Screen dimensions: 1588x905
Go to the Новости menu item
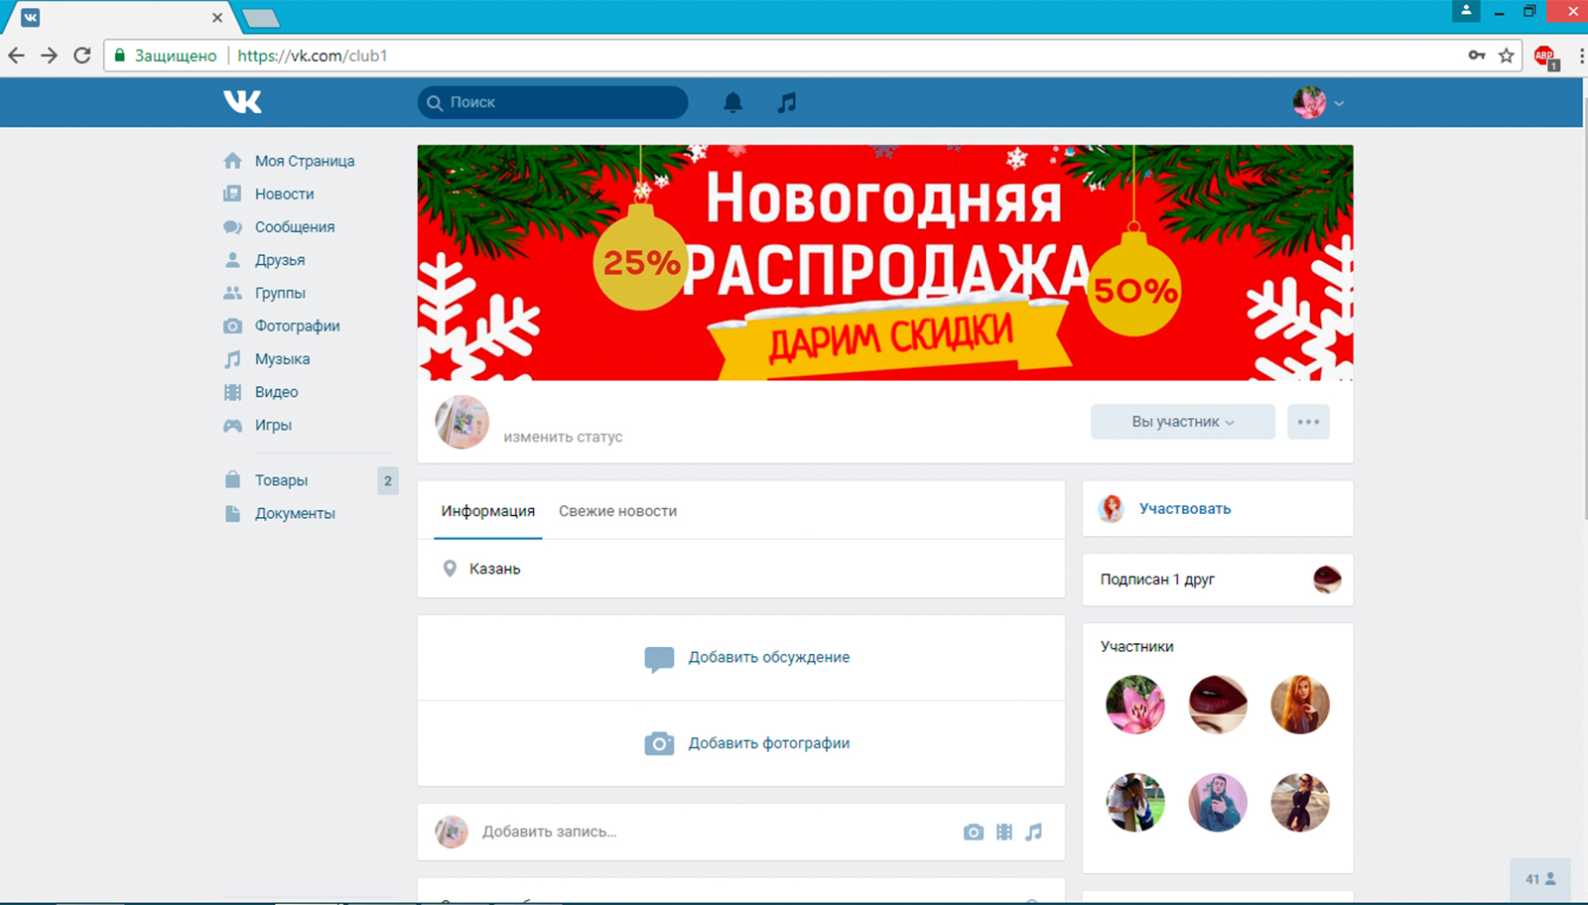284,194
